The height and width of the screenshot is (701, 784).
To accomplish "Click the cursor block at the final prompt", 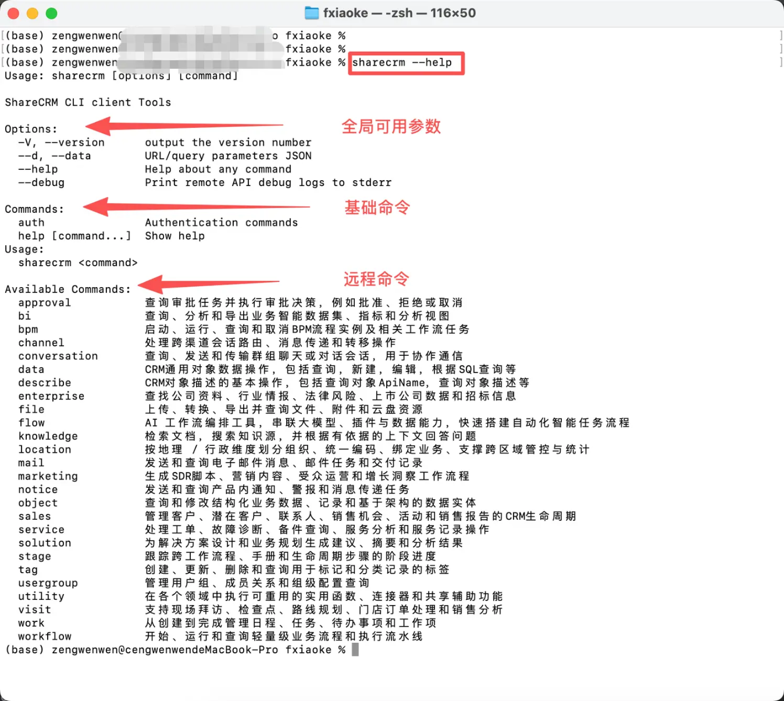I will point(355,649).
